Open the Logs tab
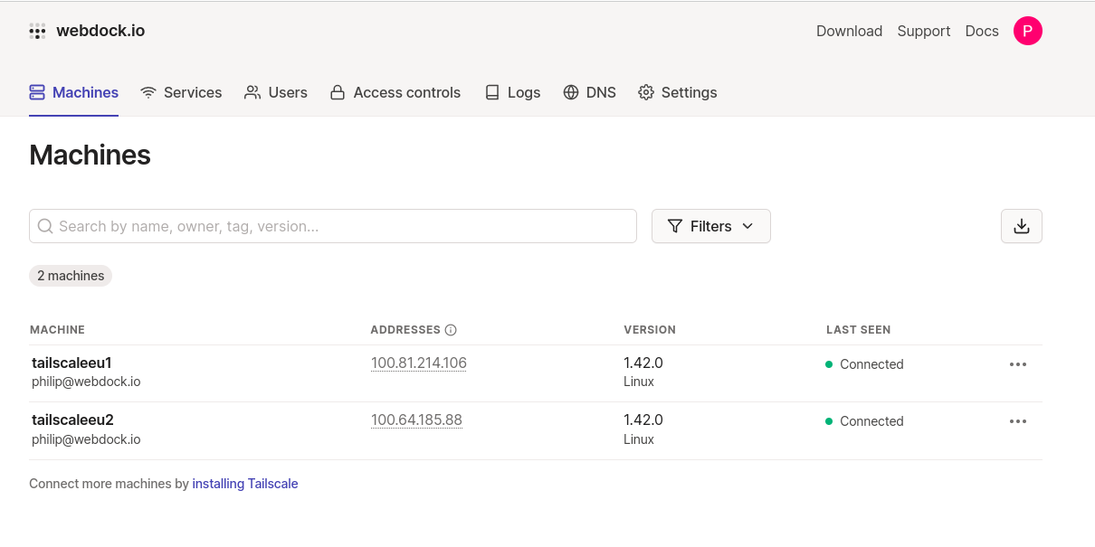 pyautogui.click(x=512, y=92)
